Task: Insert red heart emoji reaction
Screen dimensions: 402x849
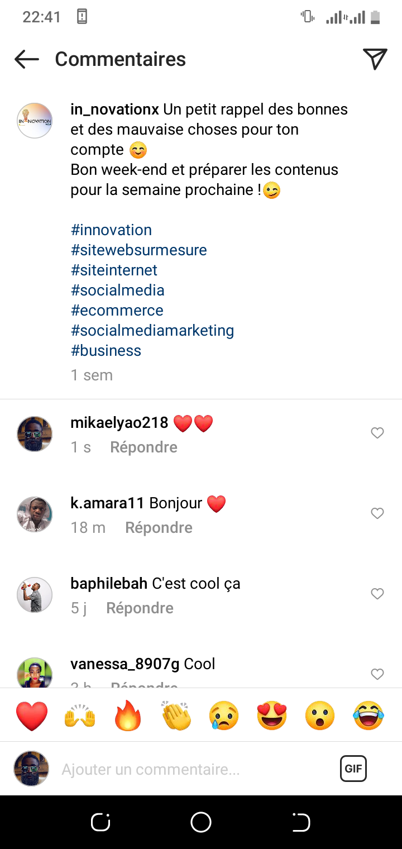Action: pyautogui.click(x=32, y=716)
